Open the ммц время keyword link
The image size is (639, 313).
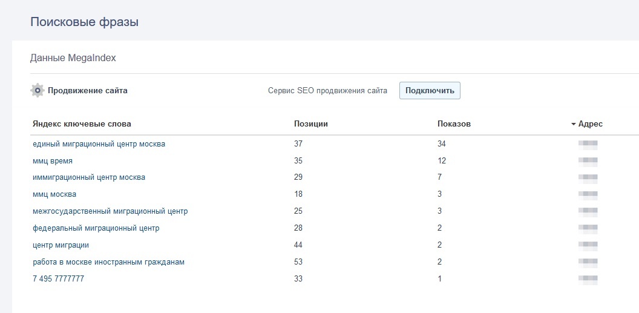(53, 161)
